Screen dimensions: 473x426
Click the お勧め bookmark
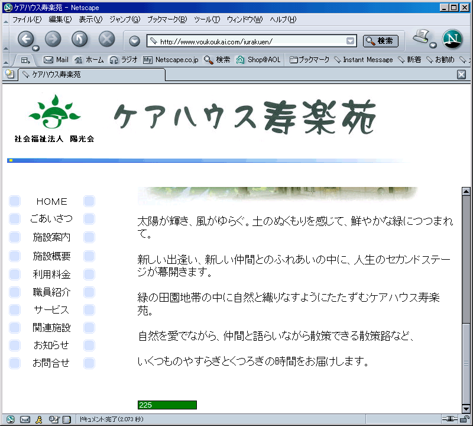(x=440, y=60)
